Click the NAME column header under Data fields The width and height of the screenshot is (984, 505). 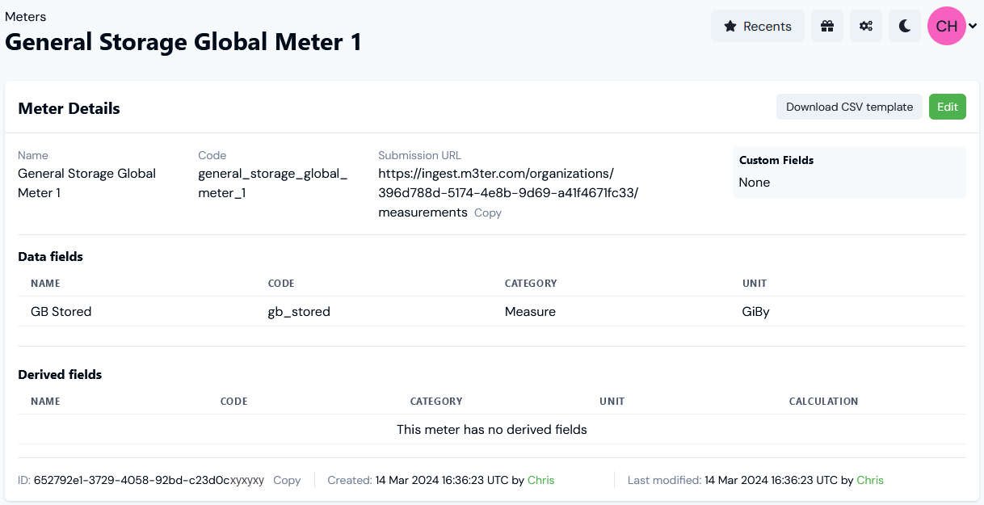[x=45, y=283]
